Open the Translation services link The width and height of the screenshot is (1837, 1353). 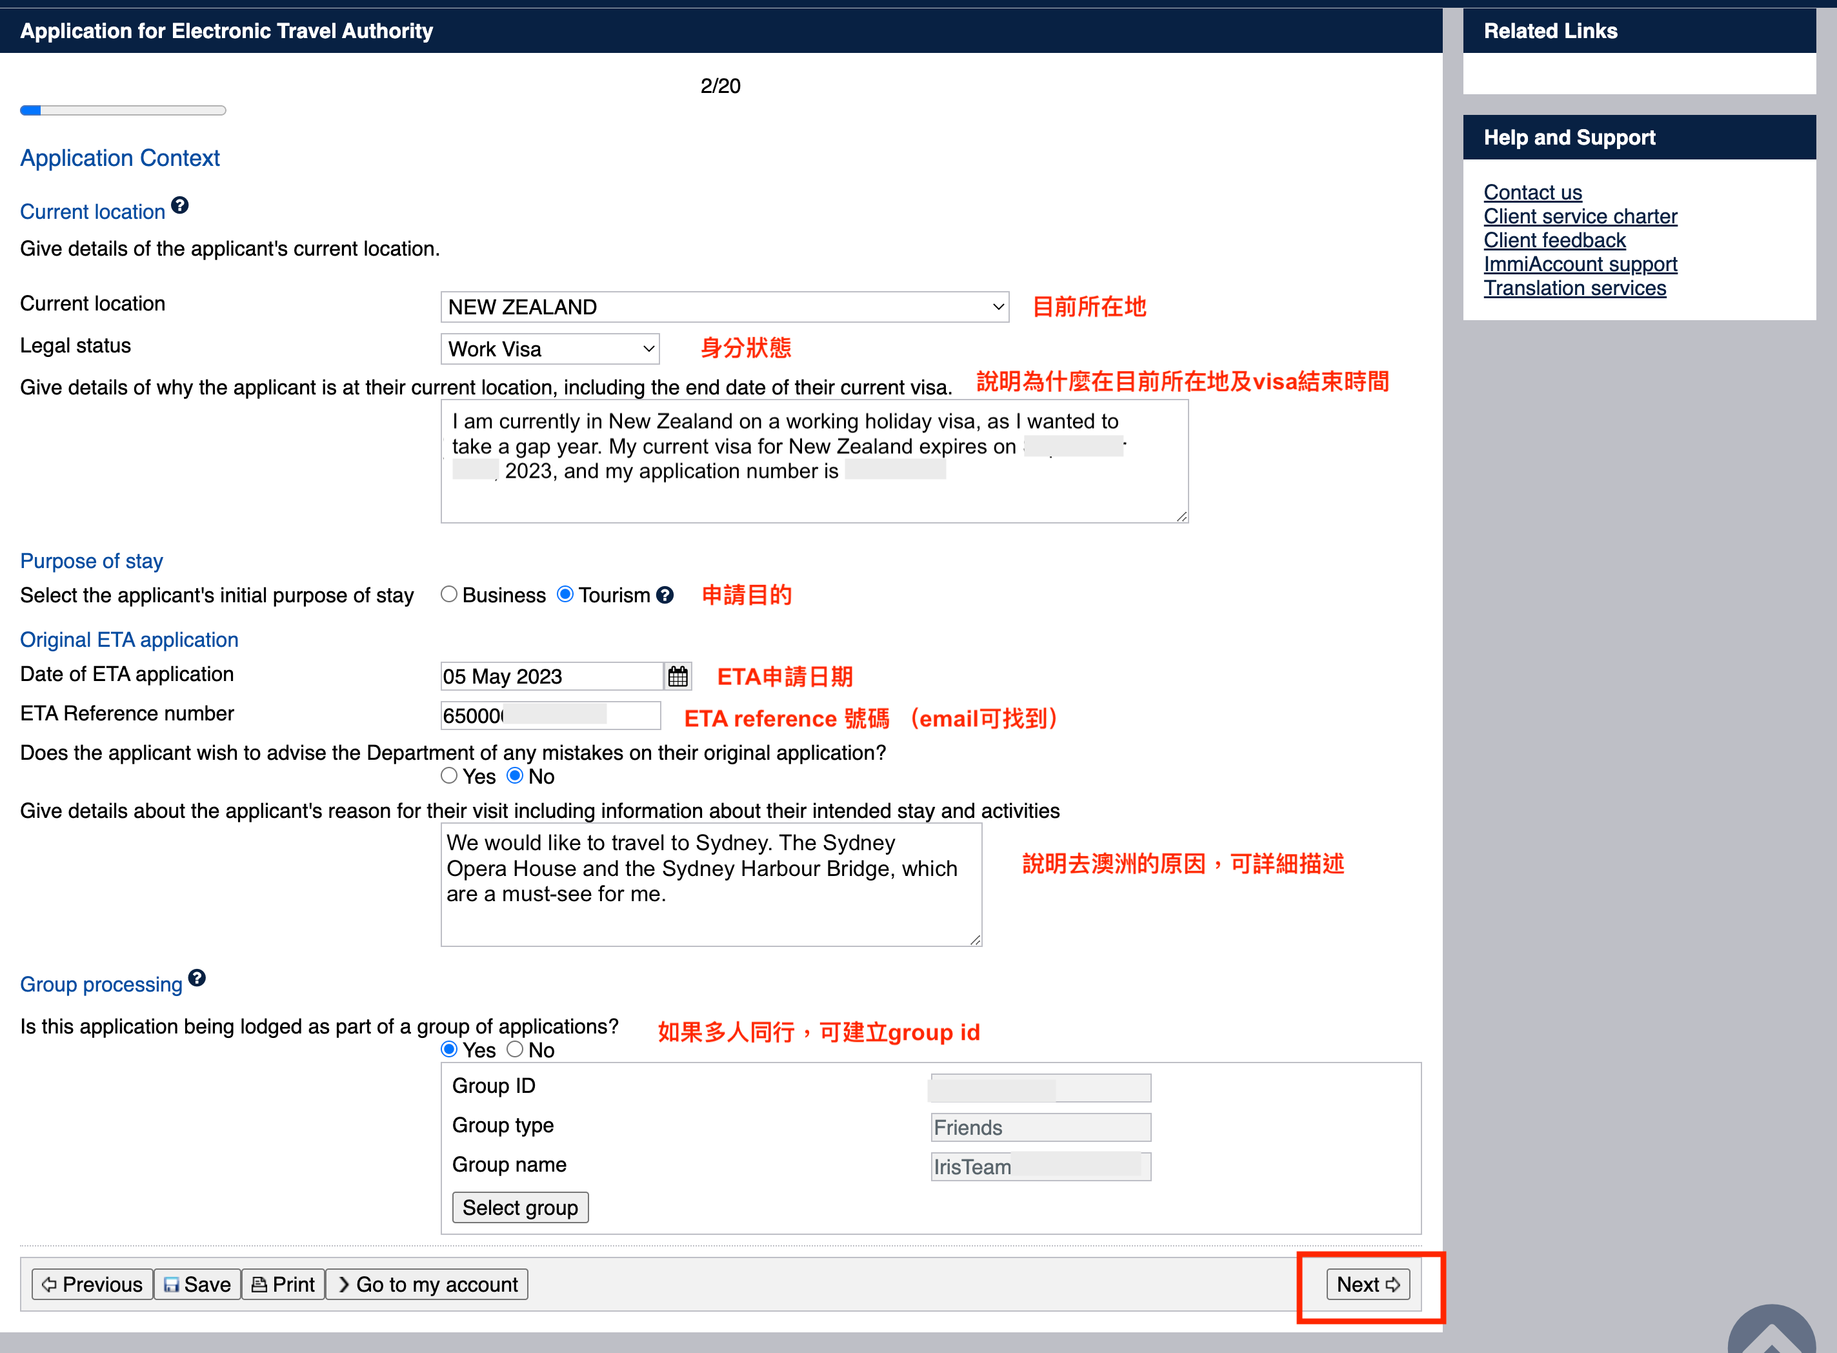(1574, 289)
